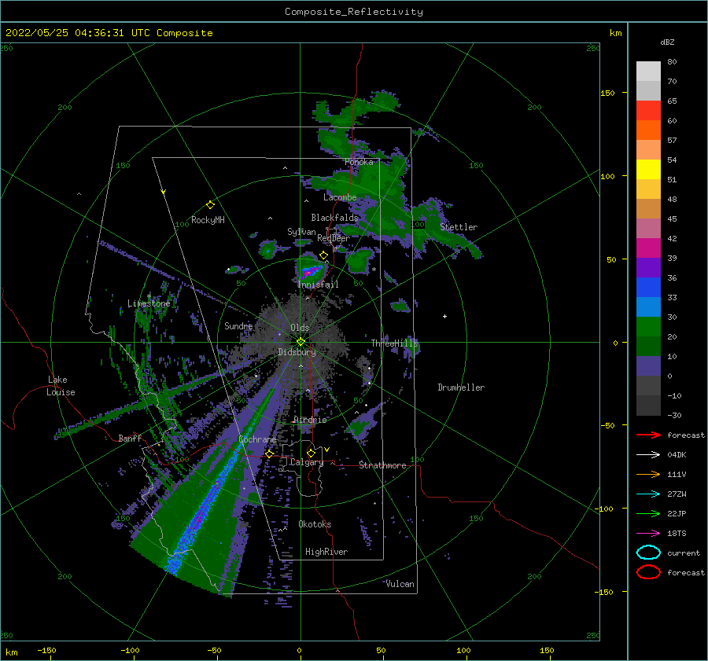
Task: Click the Banff label
Action: [x=130, y=438]
